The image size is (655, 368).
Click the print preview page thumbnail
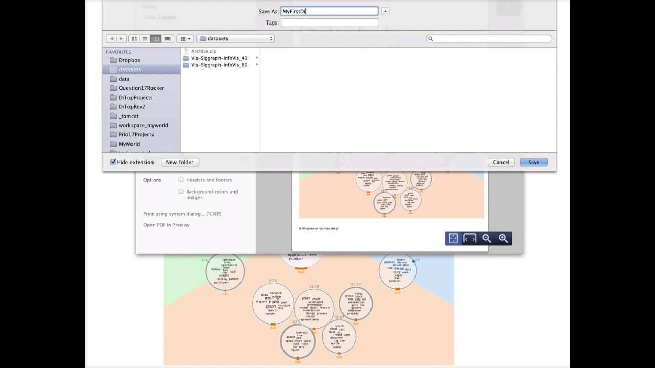pos(390,211)
